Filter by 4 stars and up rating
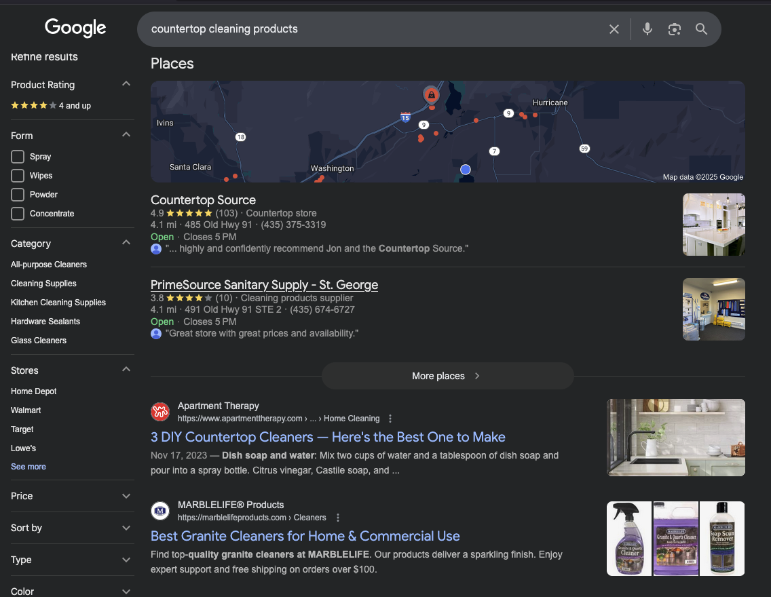Image resolution: width=771 pixels, height=597 pixels. (51, 105)
